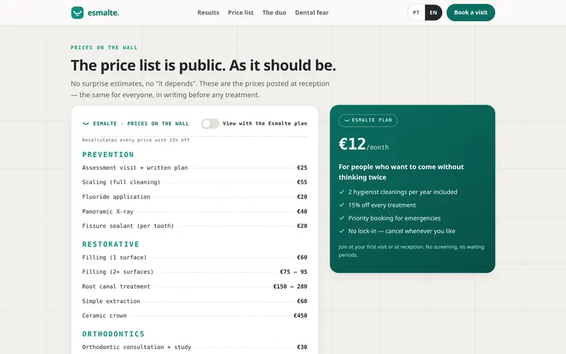The height and width of the screenshot is (354, 566).
Task: Toggle View with the Esmalte plan switch
Action: click(210, 123)
